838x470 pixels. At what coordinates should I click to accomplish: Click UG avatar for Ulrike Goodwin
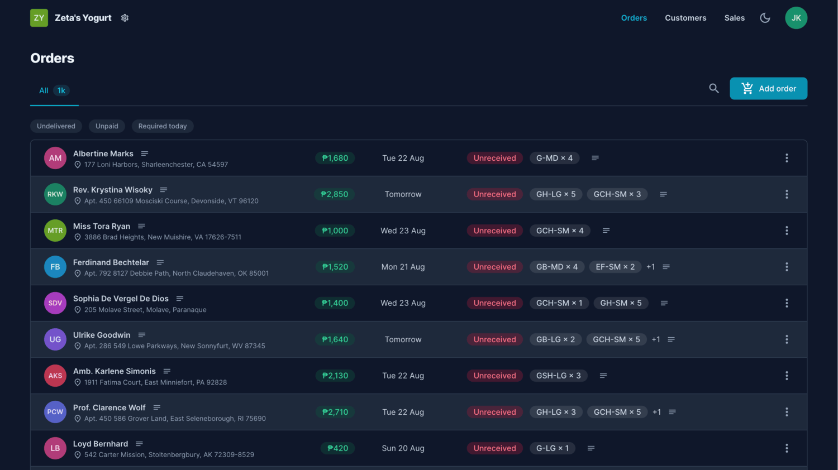55,339
